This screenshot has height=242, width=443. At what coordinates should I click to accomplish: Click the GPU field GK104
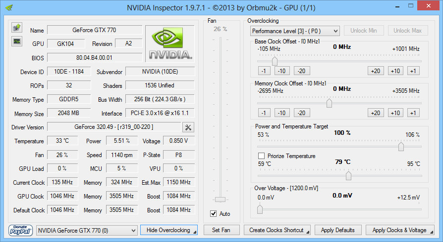pos(66,43)
